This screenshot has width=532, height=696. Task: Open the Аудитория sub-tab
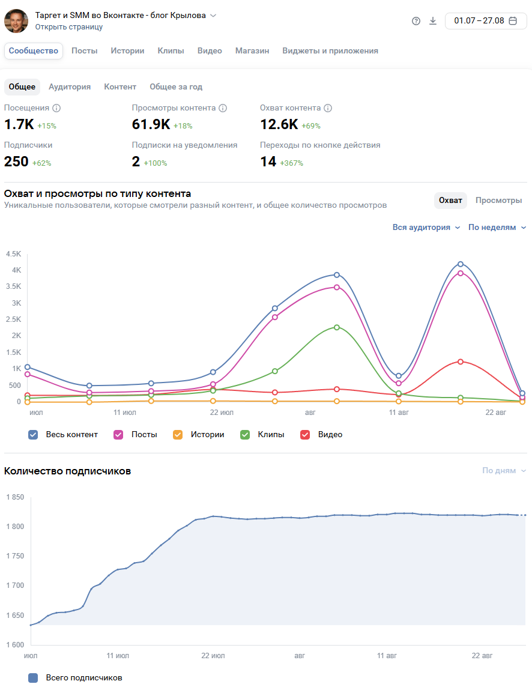tap(70, 86)
